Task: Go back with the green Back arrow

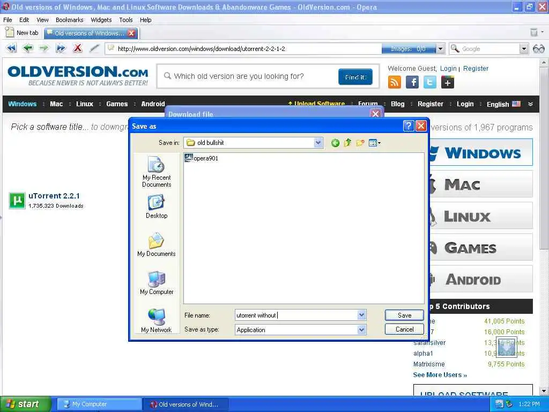Action: coord(28,48)
